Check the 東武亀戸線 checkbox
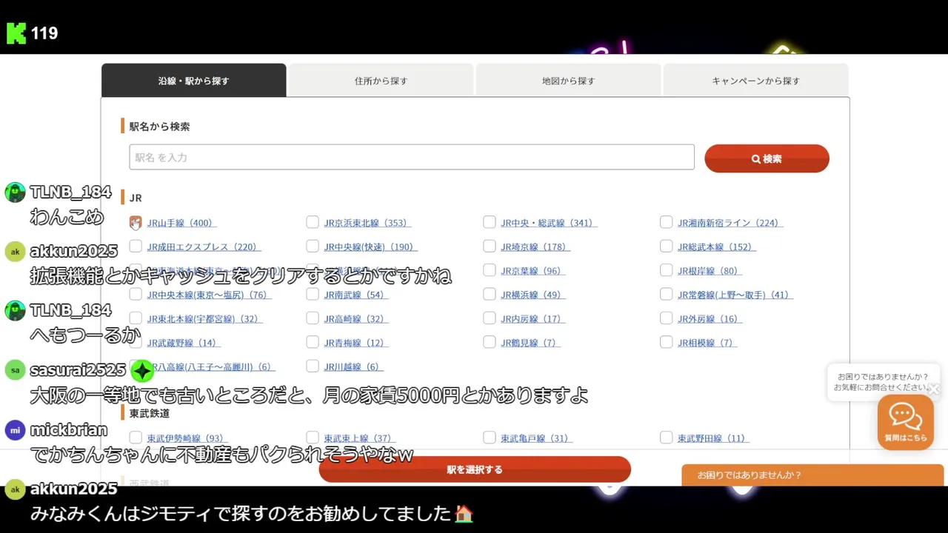Screen dimensions: 948x533 point(490,438)
